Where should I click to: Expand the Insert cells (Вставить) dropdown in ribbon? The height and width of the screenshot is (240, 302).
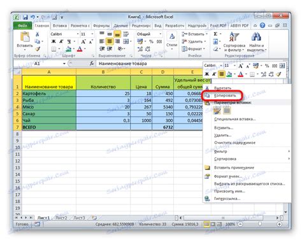[206, 34]
